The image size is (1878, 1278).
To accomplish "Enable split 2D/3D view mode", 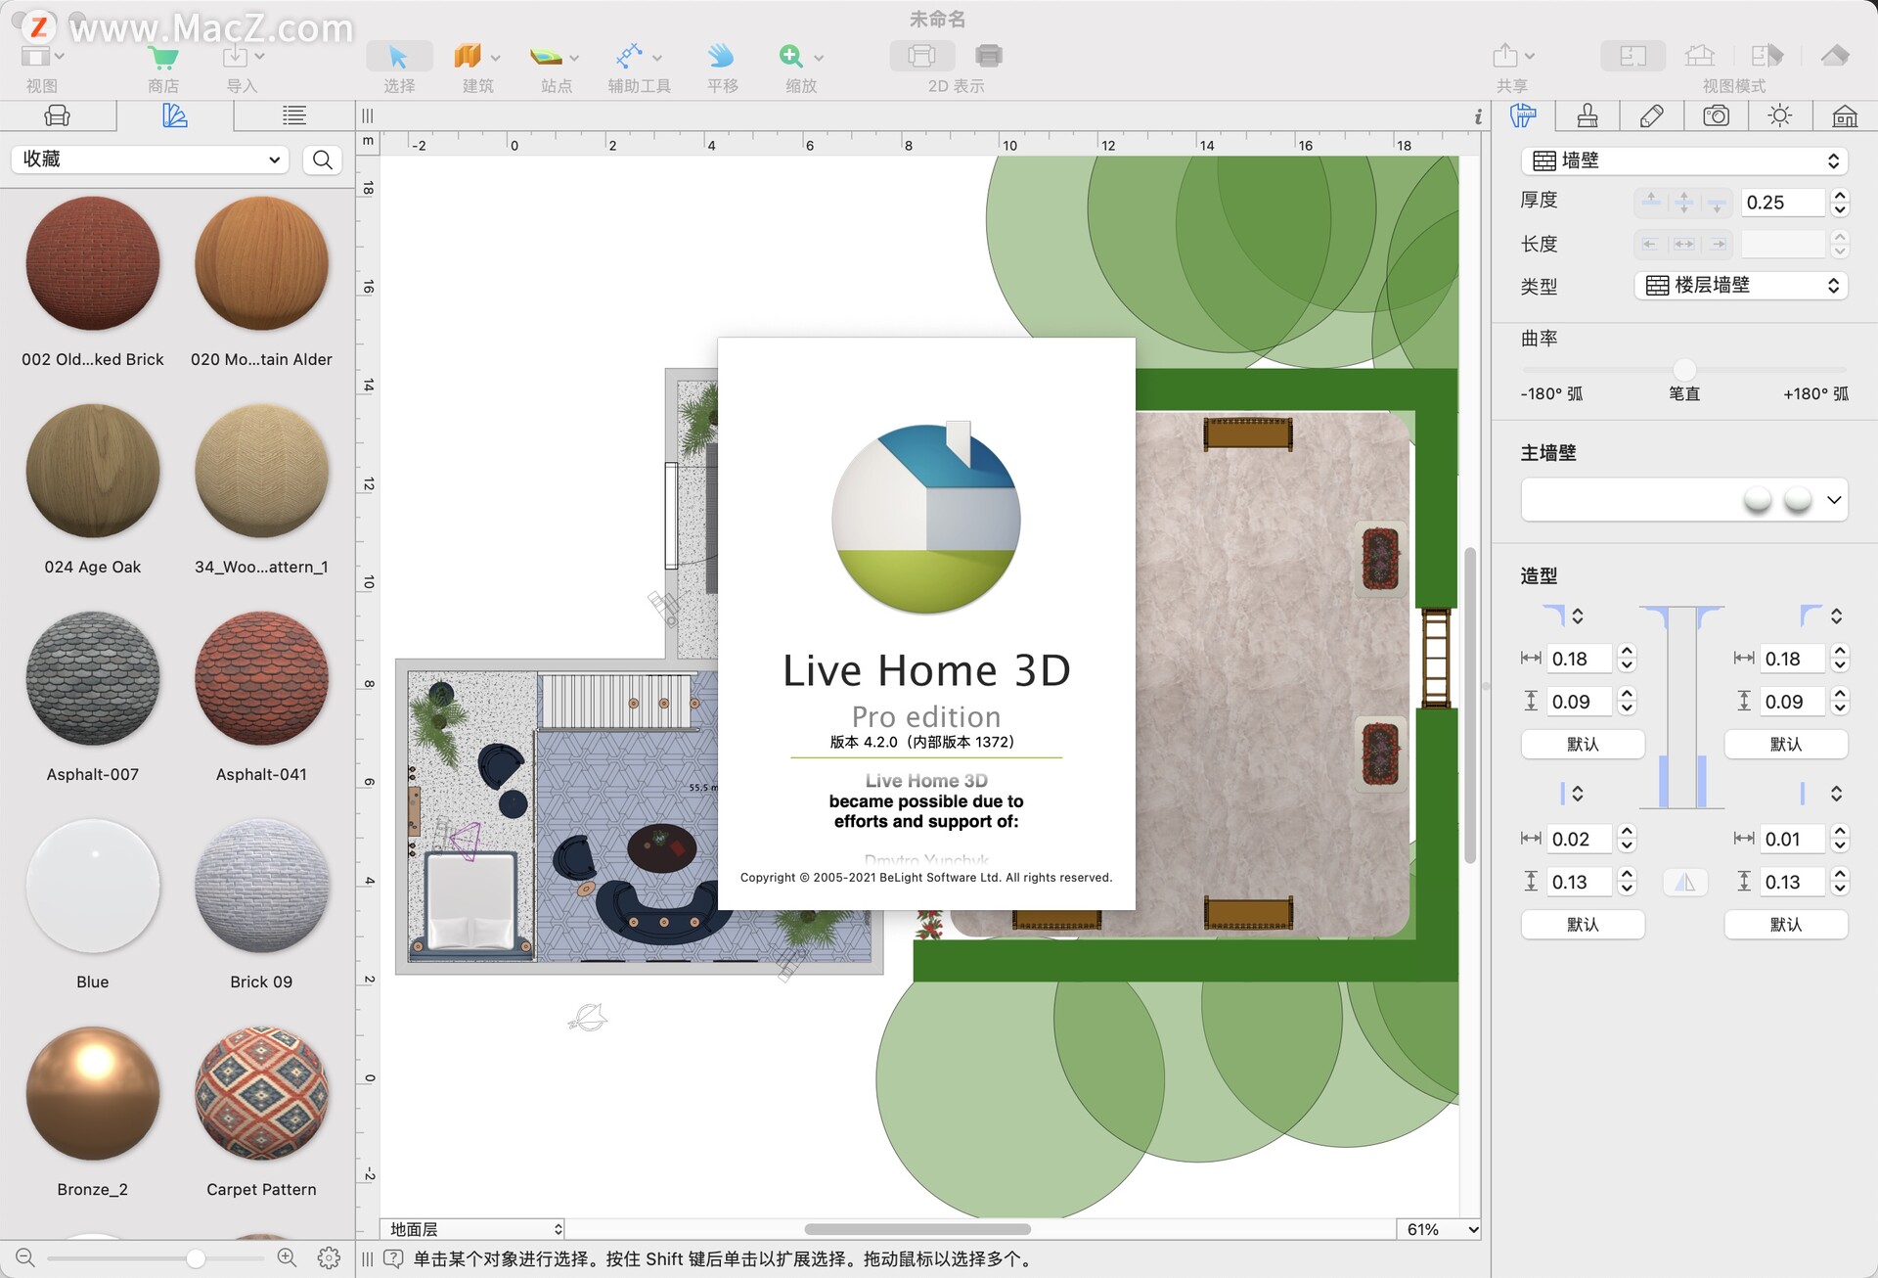I will click(1767, 56).
